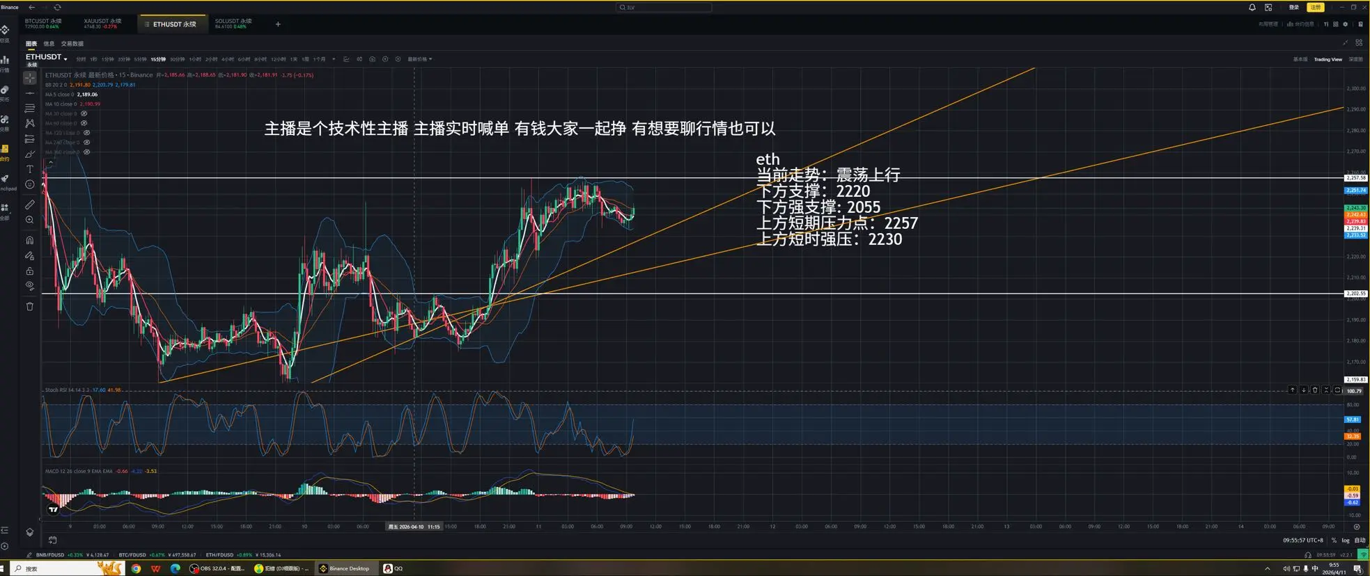The height and width of the screenshot is (576, 1370).
Task: Collapse the left sidebar menu
Action: 5,530
